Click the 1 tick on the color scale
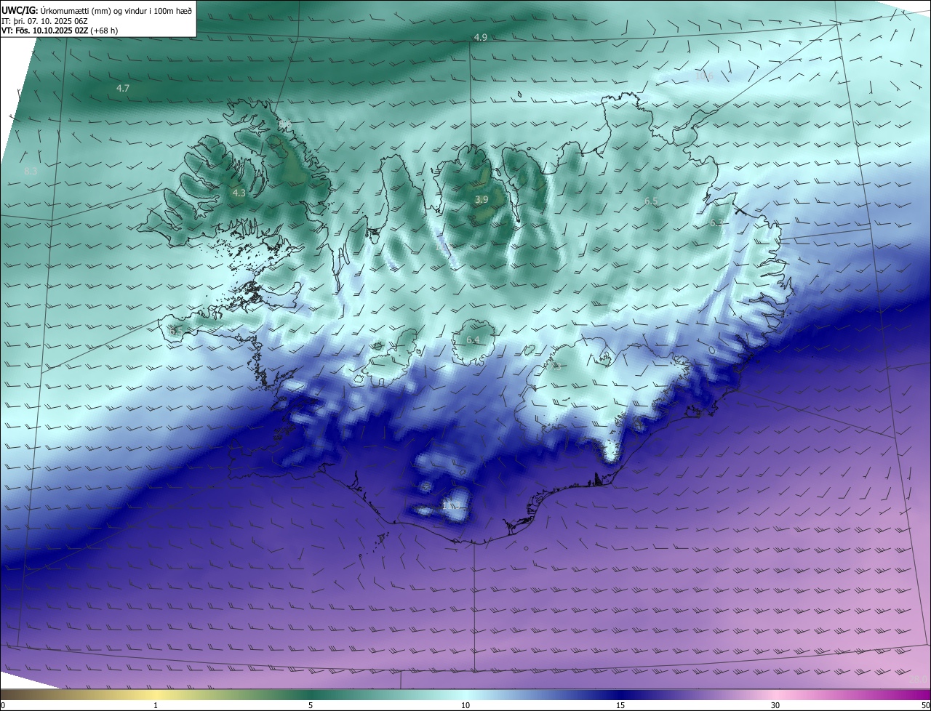This screenshot has width=931, height=711. point(156,705)
